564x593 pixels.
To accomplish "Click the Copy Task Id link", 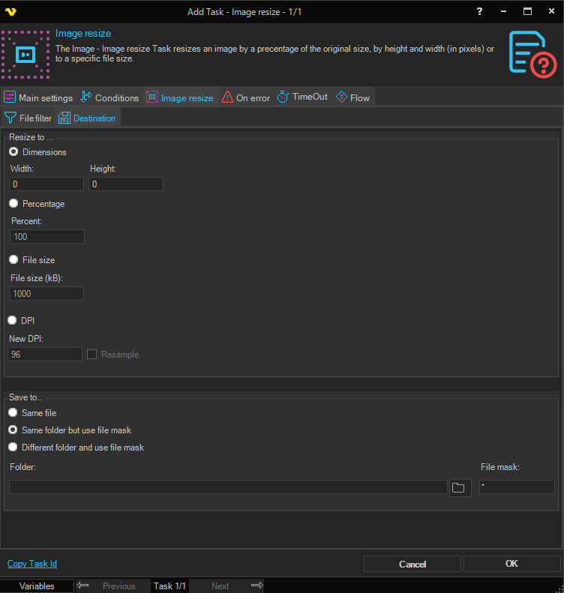I will [x=32, y=564].
